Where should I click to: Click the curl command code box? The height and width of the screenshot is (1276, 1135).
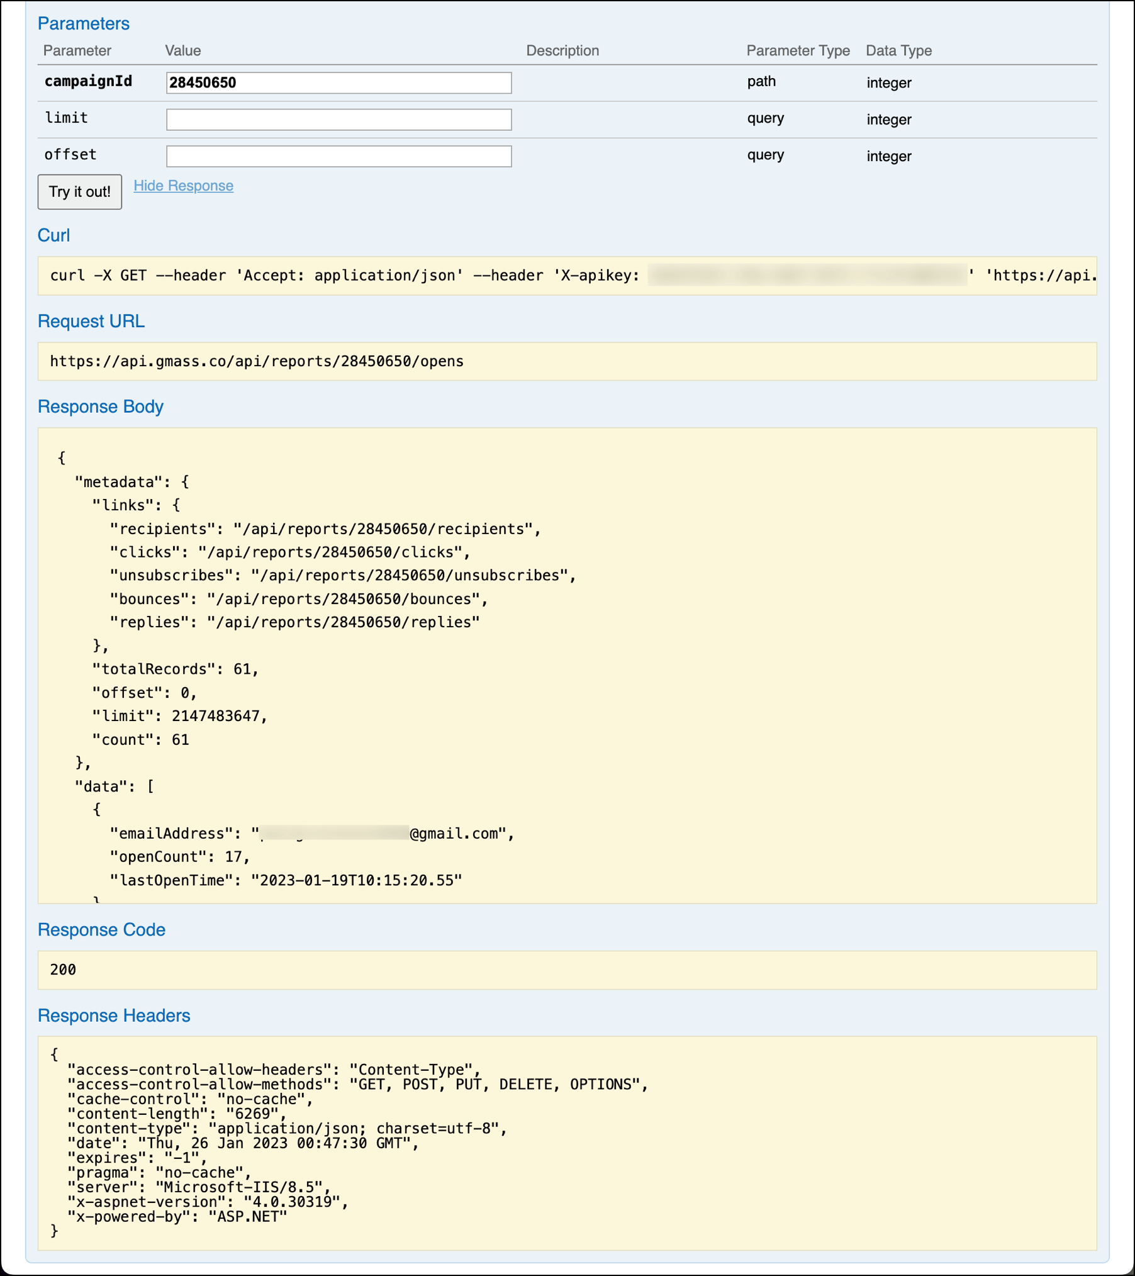tap(566, 276)
